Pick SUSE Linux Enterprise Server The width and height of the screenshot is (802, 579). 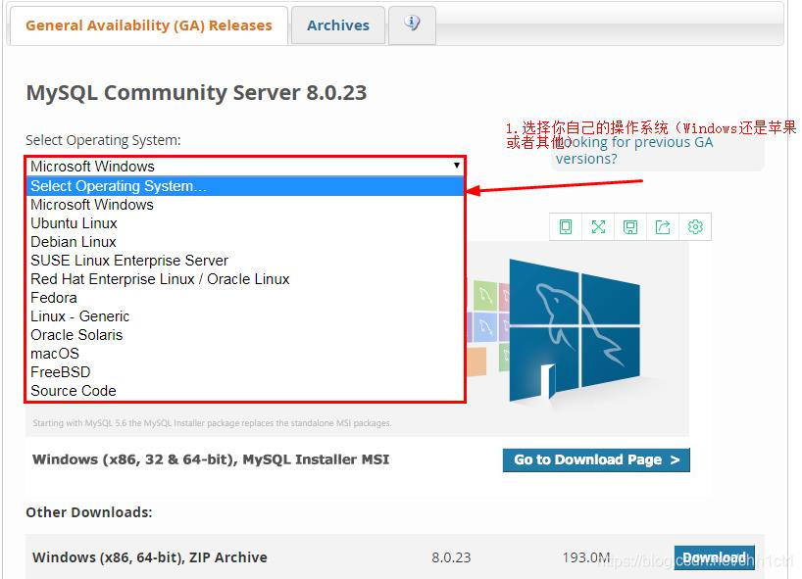(x=245, y=261)
